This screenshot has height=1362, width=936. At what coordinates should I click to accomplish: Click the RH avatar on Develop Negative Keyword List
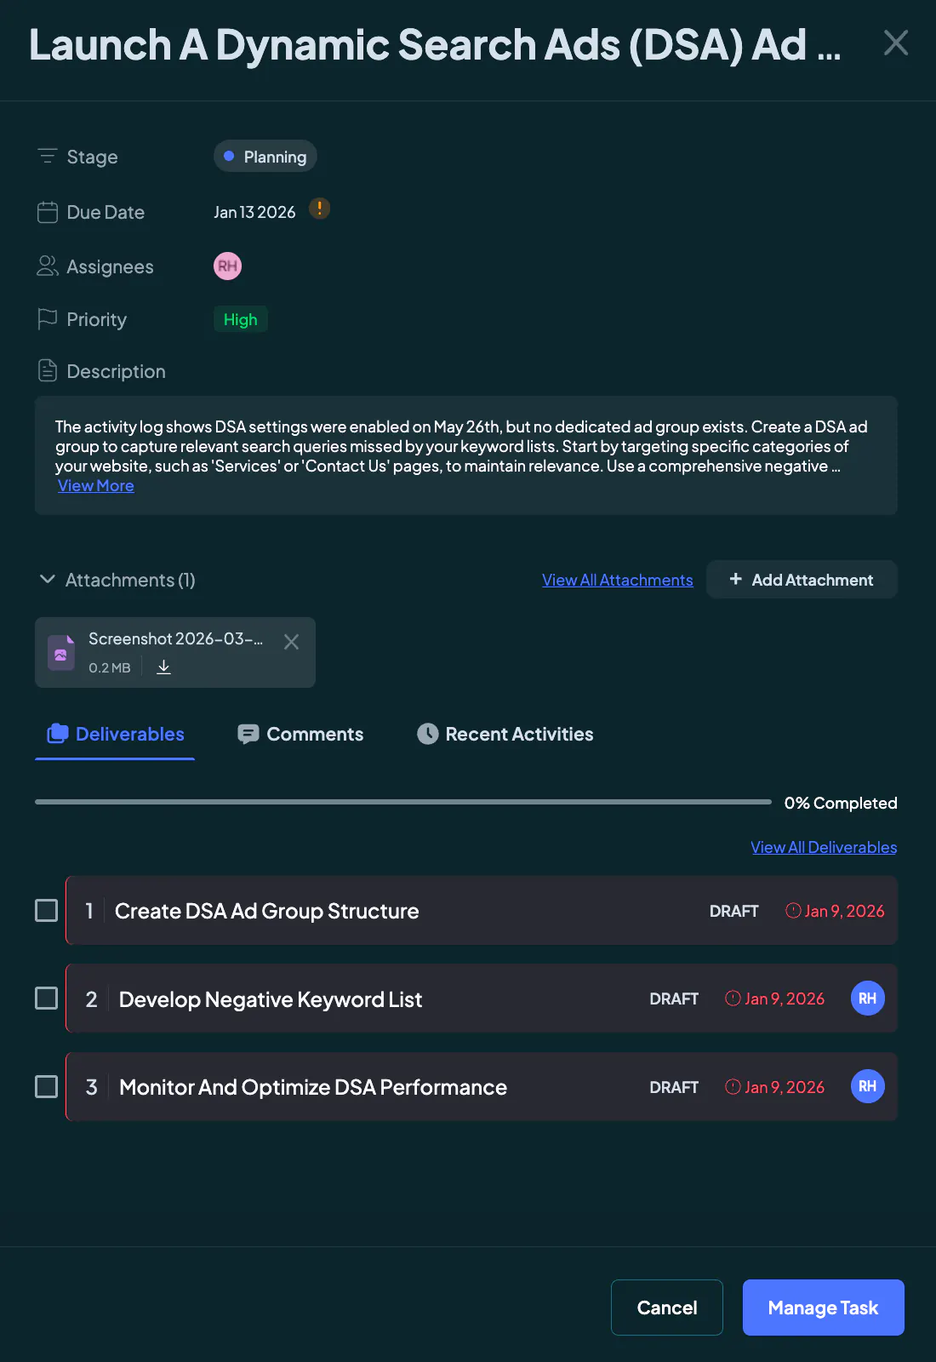868,999
